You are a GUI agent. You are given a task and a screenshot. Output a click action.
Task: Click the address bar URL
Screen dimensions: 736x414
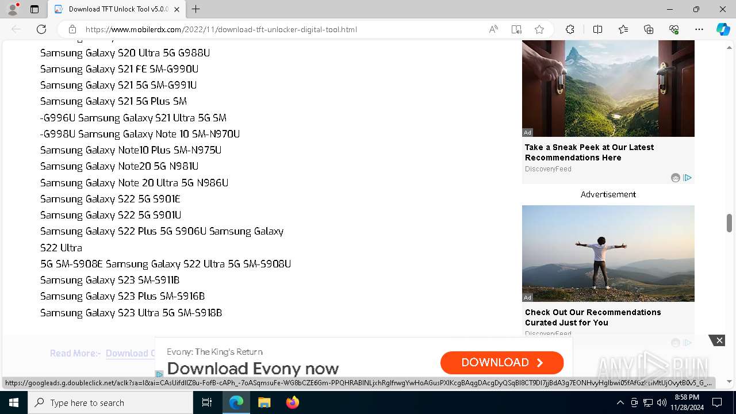tap(221, 29)
